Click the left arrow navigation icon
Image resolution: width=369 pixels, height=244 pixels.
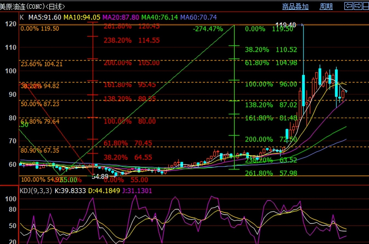coord(349,6)
